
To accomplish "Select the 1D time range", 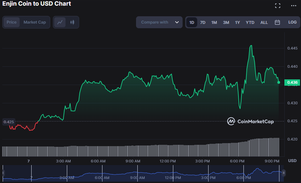I will (x=192, y=23).
